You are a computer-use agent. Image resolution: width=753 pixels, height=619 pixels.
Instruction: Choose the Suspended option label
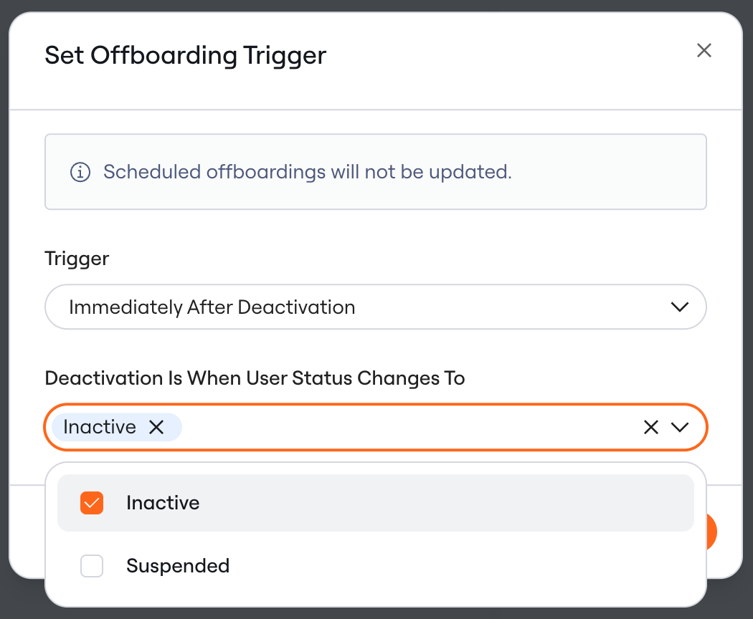point(178,566)
